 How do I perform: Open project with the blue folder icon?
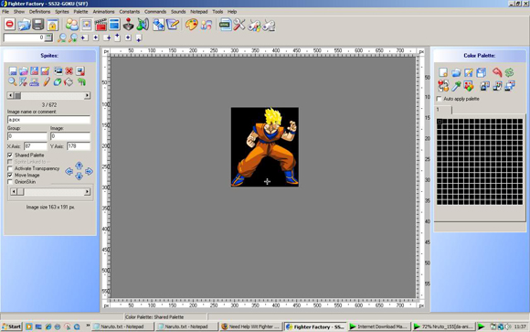tap(24, 25)
